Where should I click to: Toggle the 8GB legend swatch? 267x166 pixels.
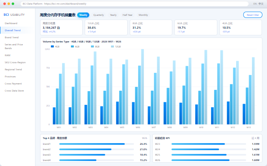[92, 46]
